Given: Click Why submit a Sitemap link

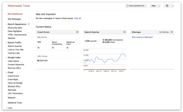Looking at the screenshot, I should (142, 37).
